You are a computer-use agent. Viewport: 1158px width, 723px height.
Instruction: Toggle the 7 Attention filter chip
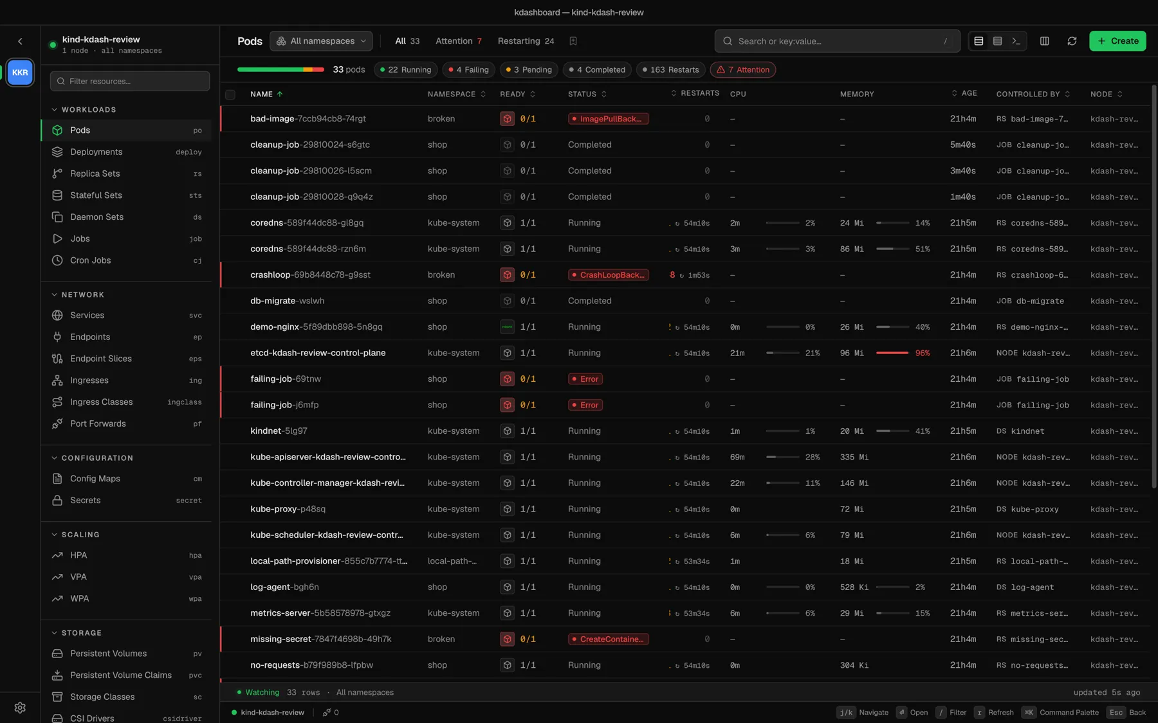click(x=742, y=70)
